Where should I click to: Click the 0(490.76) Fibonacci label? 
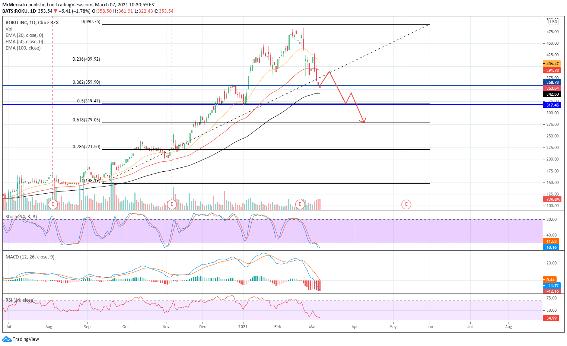pos(91,22)
